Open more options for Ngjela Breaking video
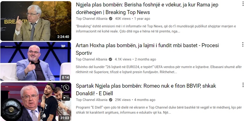The width and height of the screenshot is (244, 121). coord(243,4)
